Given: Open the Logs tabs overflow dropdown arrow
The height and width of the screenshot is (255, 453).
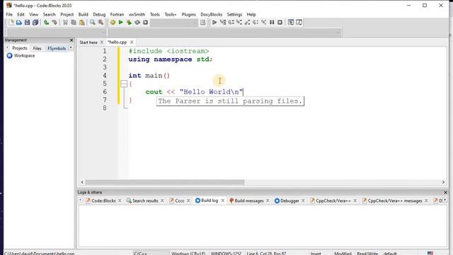Looking at the screenshot, I should point(445,200).
